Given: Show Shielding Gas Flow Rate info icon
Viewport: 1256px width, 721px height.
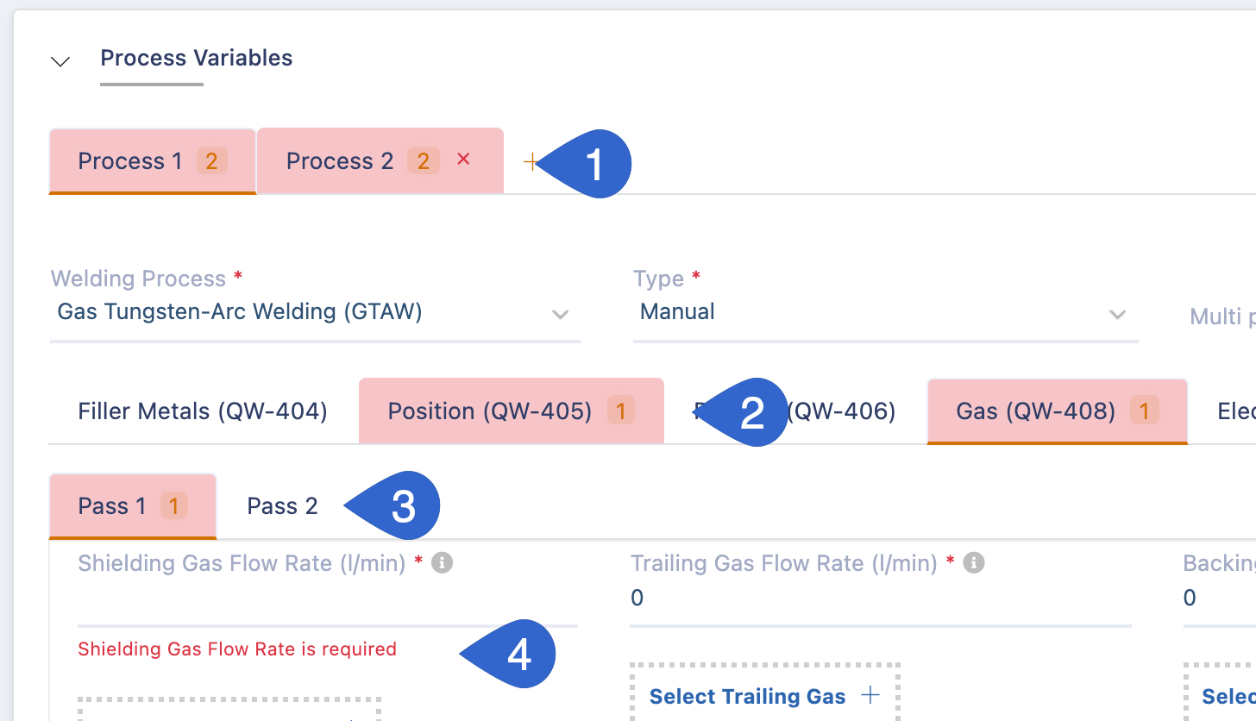Looking at the screenshot, I should 443,563.
